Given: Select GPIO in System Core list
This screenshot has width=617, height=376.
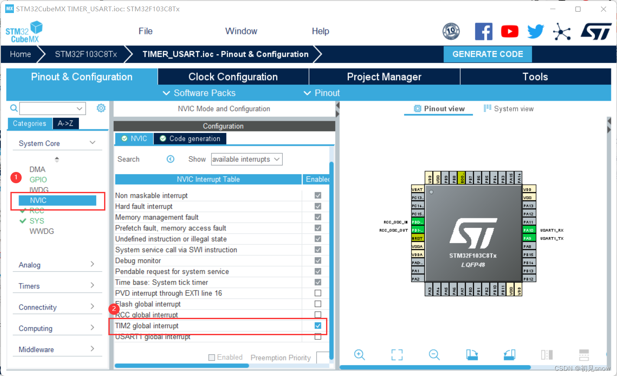Looking at the screenshot, I should [38, 179].
